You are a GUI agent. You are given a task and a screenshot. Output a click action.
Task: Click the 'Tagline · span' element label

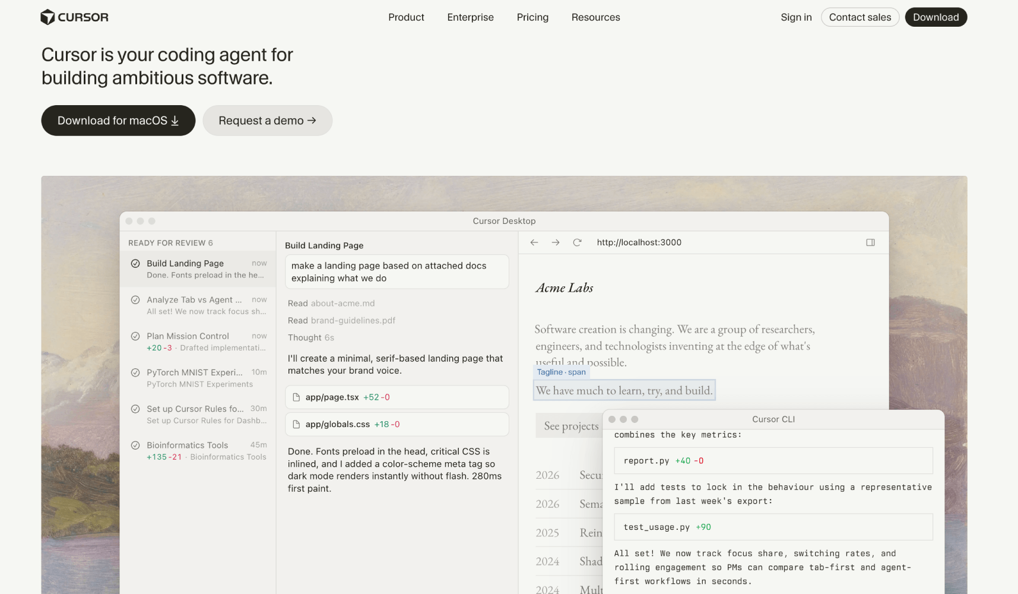click(x=561, y=372)
